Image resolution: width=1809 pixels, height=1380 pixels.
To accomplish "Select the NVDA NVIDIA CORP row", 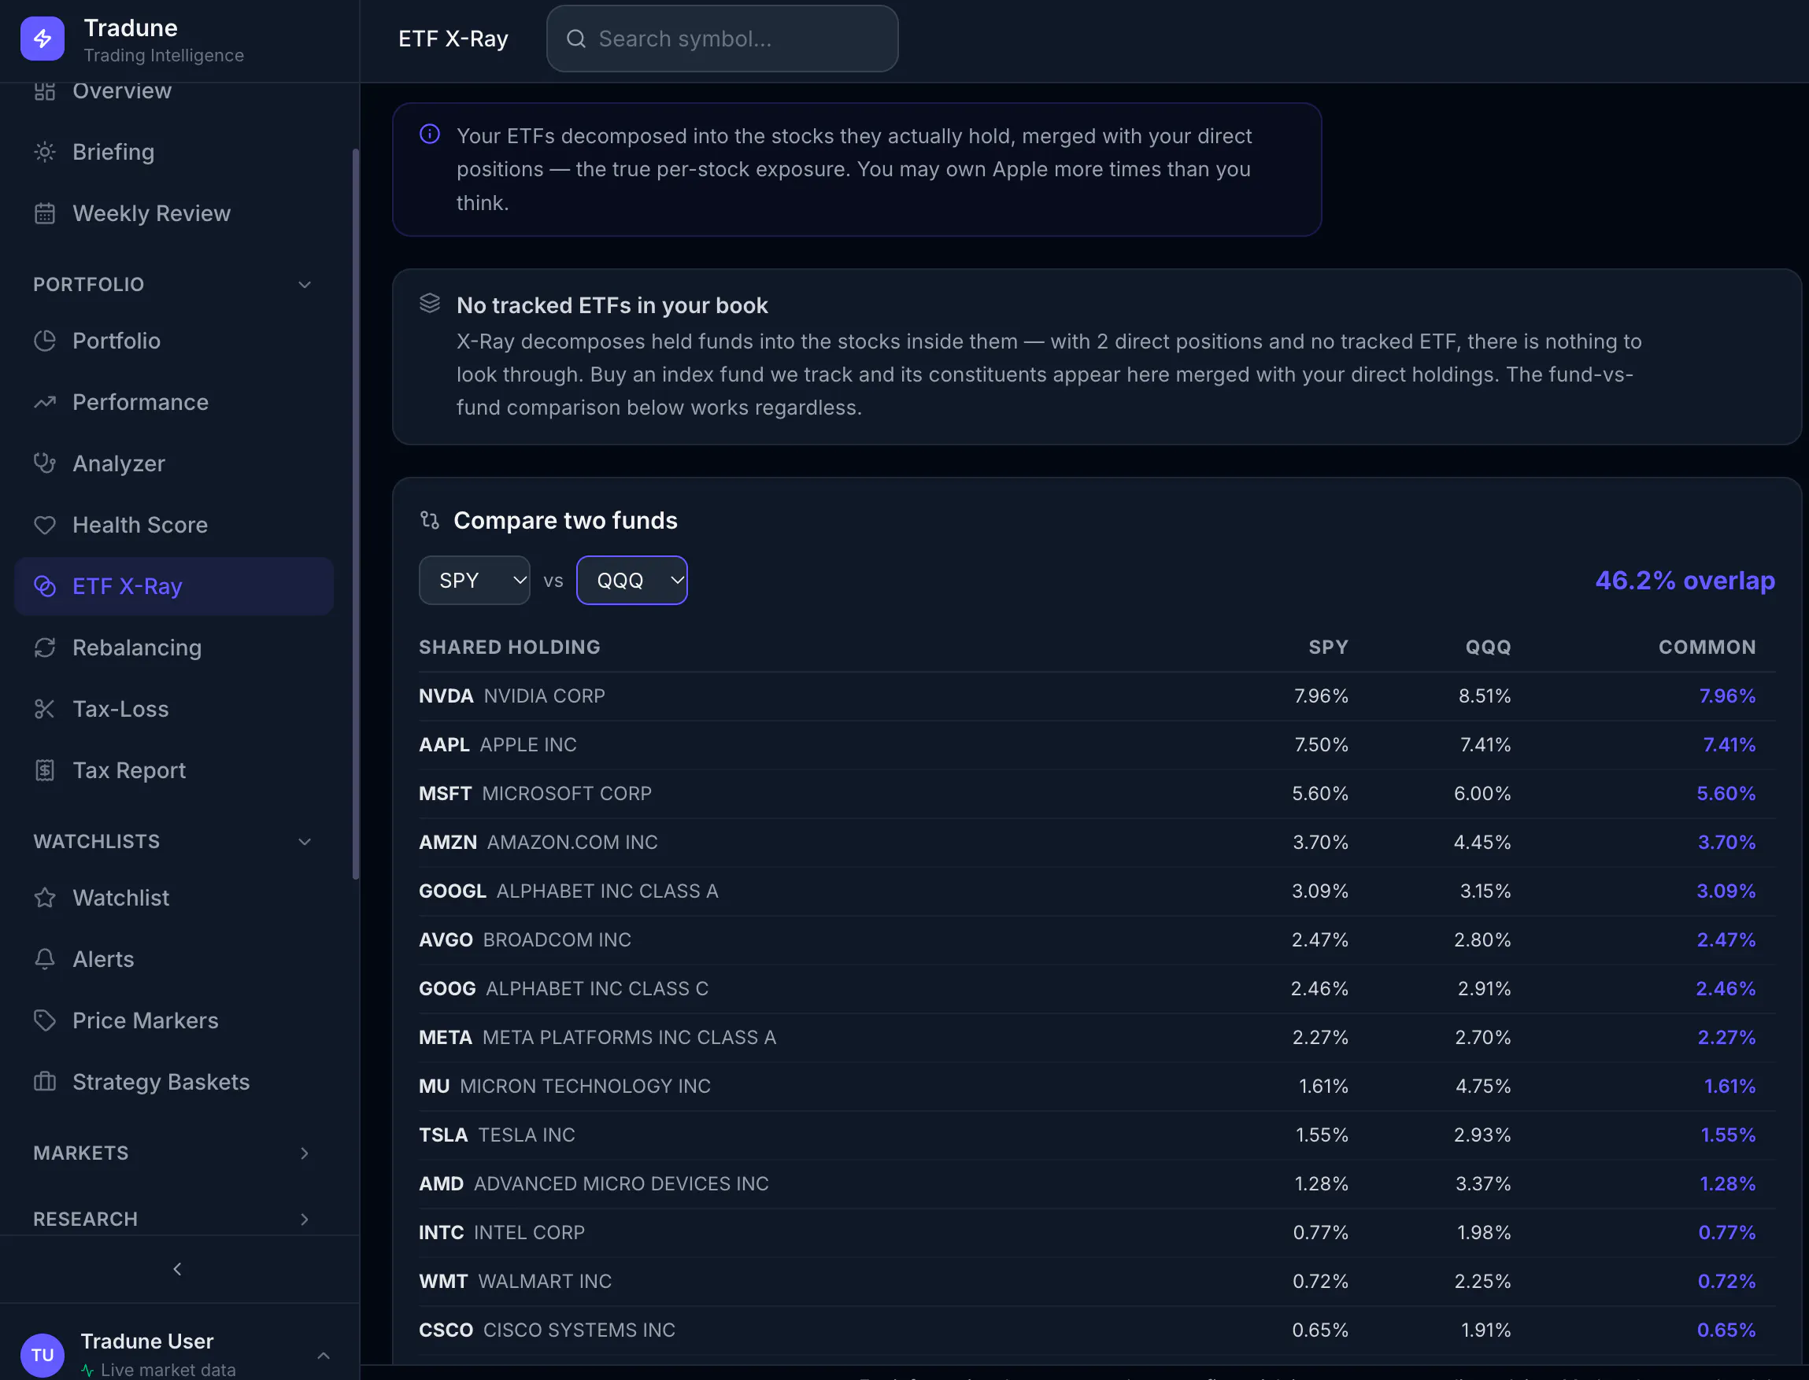I will 1097,696.
